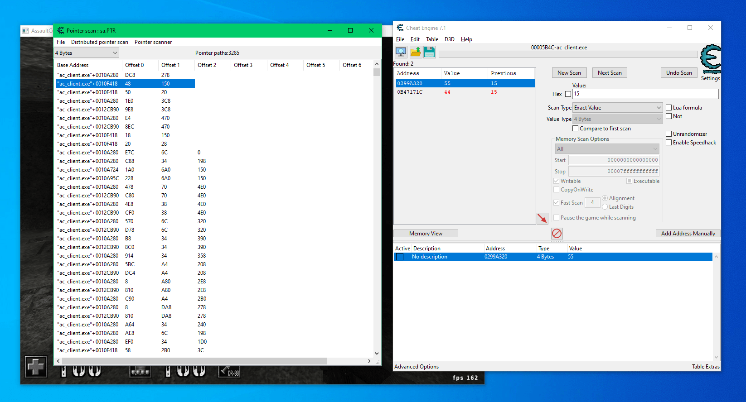746x402 pixels.
Task: Open the D3D menu
Action: coord(450,39)
